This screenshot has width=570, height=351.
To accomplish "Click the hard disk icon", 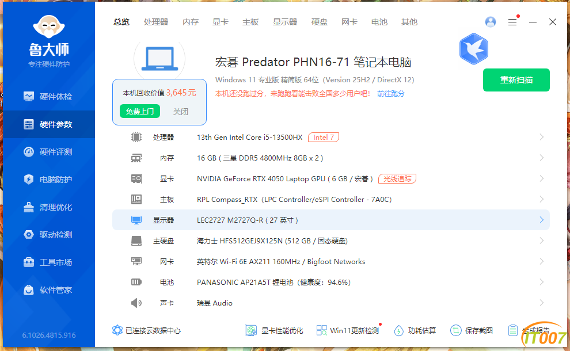I will [136, 241].
